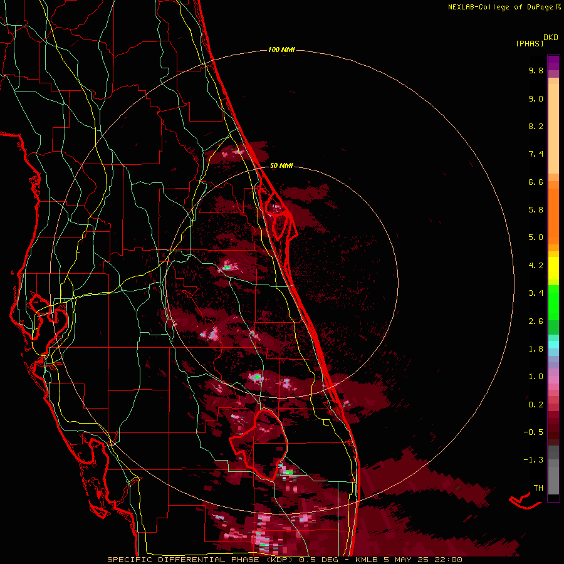Click the 6.6 scale value
The height and width of the screenshot is (564, 564).
tap(536, 182)
